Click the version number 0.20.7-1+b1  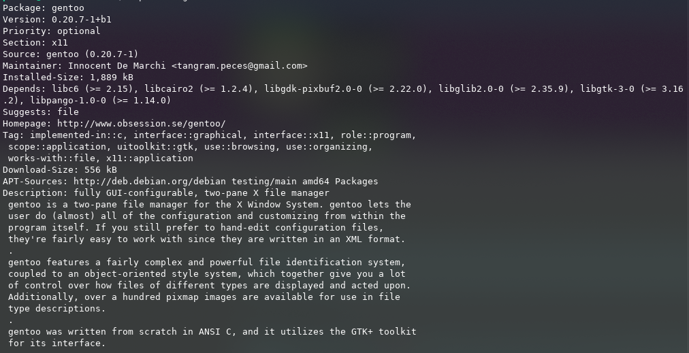coord(82,20)
